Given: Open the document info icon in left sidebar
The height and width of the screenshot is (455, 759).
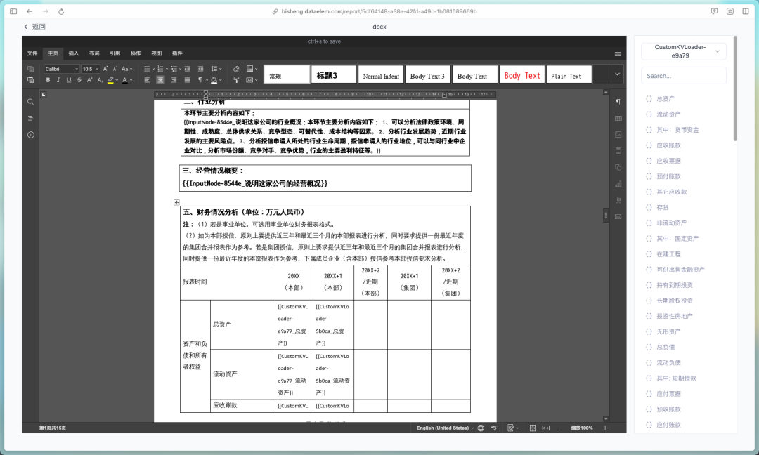Looking at the screenshot, I should (30, 135).
